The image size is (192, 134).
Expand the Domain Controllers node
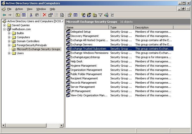coord(9,41)
